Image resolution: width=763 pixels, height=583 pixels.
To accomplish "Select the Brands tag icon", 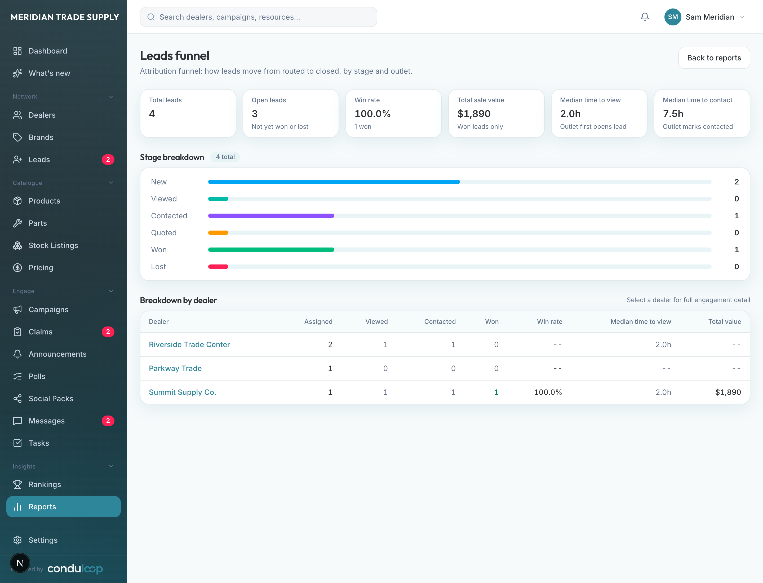I will (x=17, y=137).
